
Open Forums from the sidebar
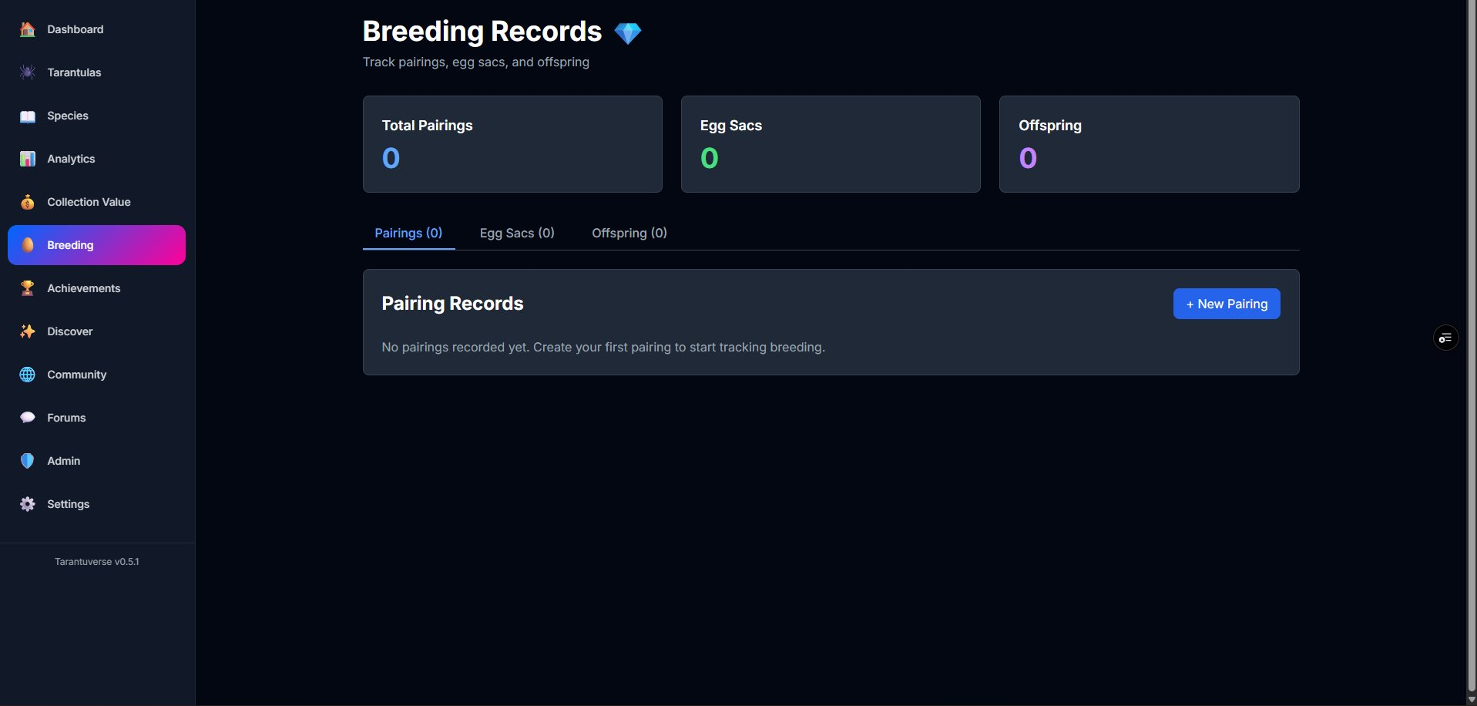pos(96,418)
